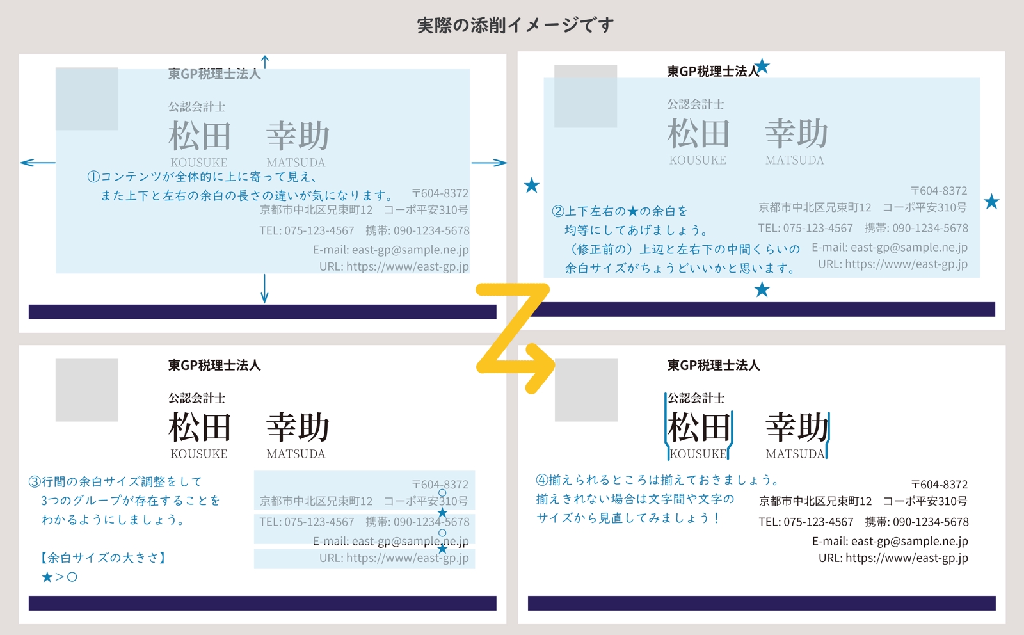The image size is (1024, 635).
Task: Select the surname 松田 in the note ④ card
Action: click(x=699, y=427)
